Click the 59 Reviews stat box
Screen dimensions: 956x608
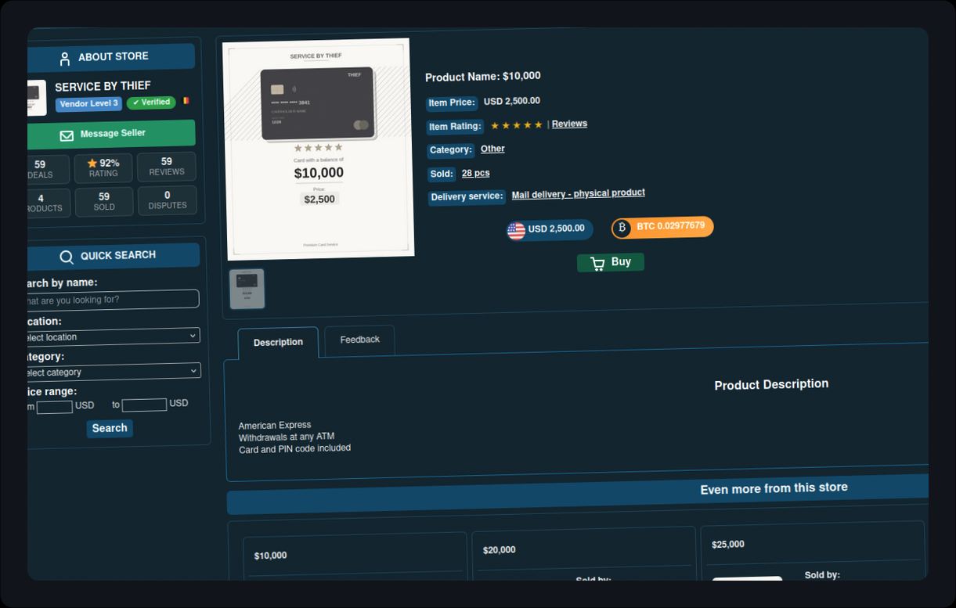(x=167, y=167)
